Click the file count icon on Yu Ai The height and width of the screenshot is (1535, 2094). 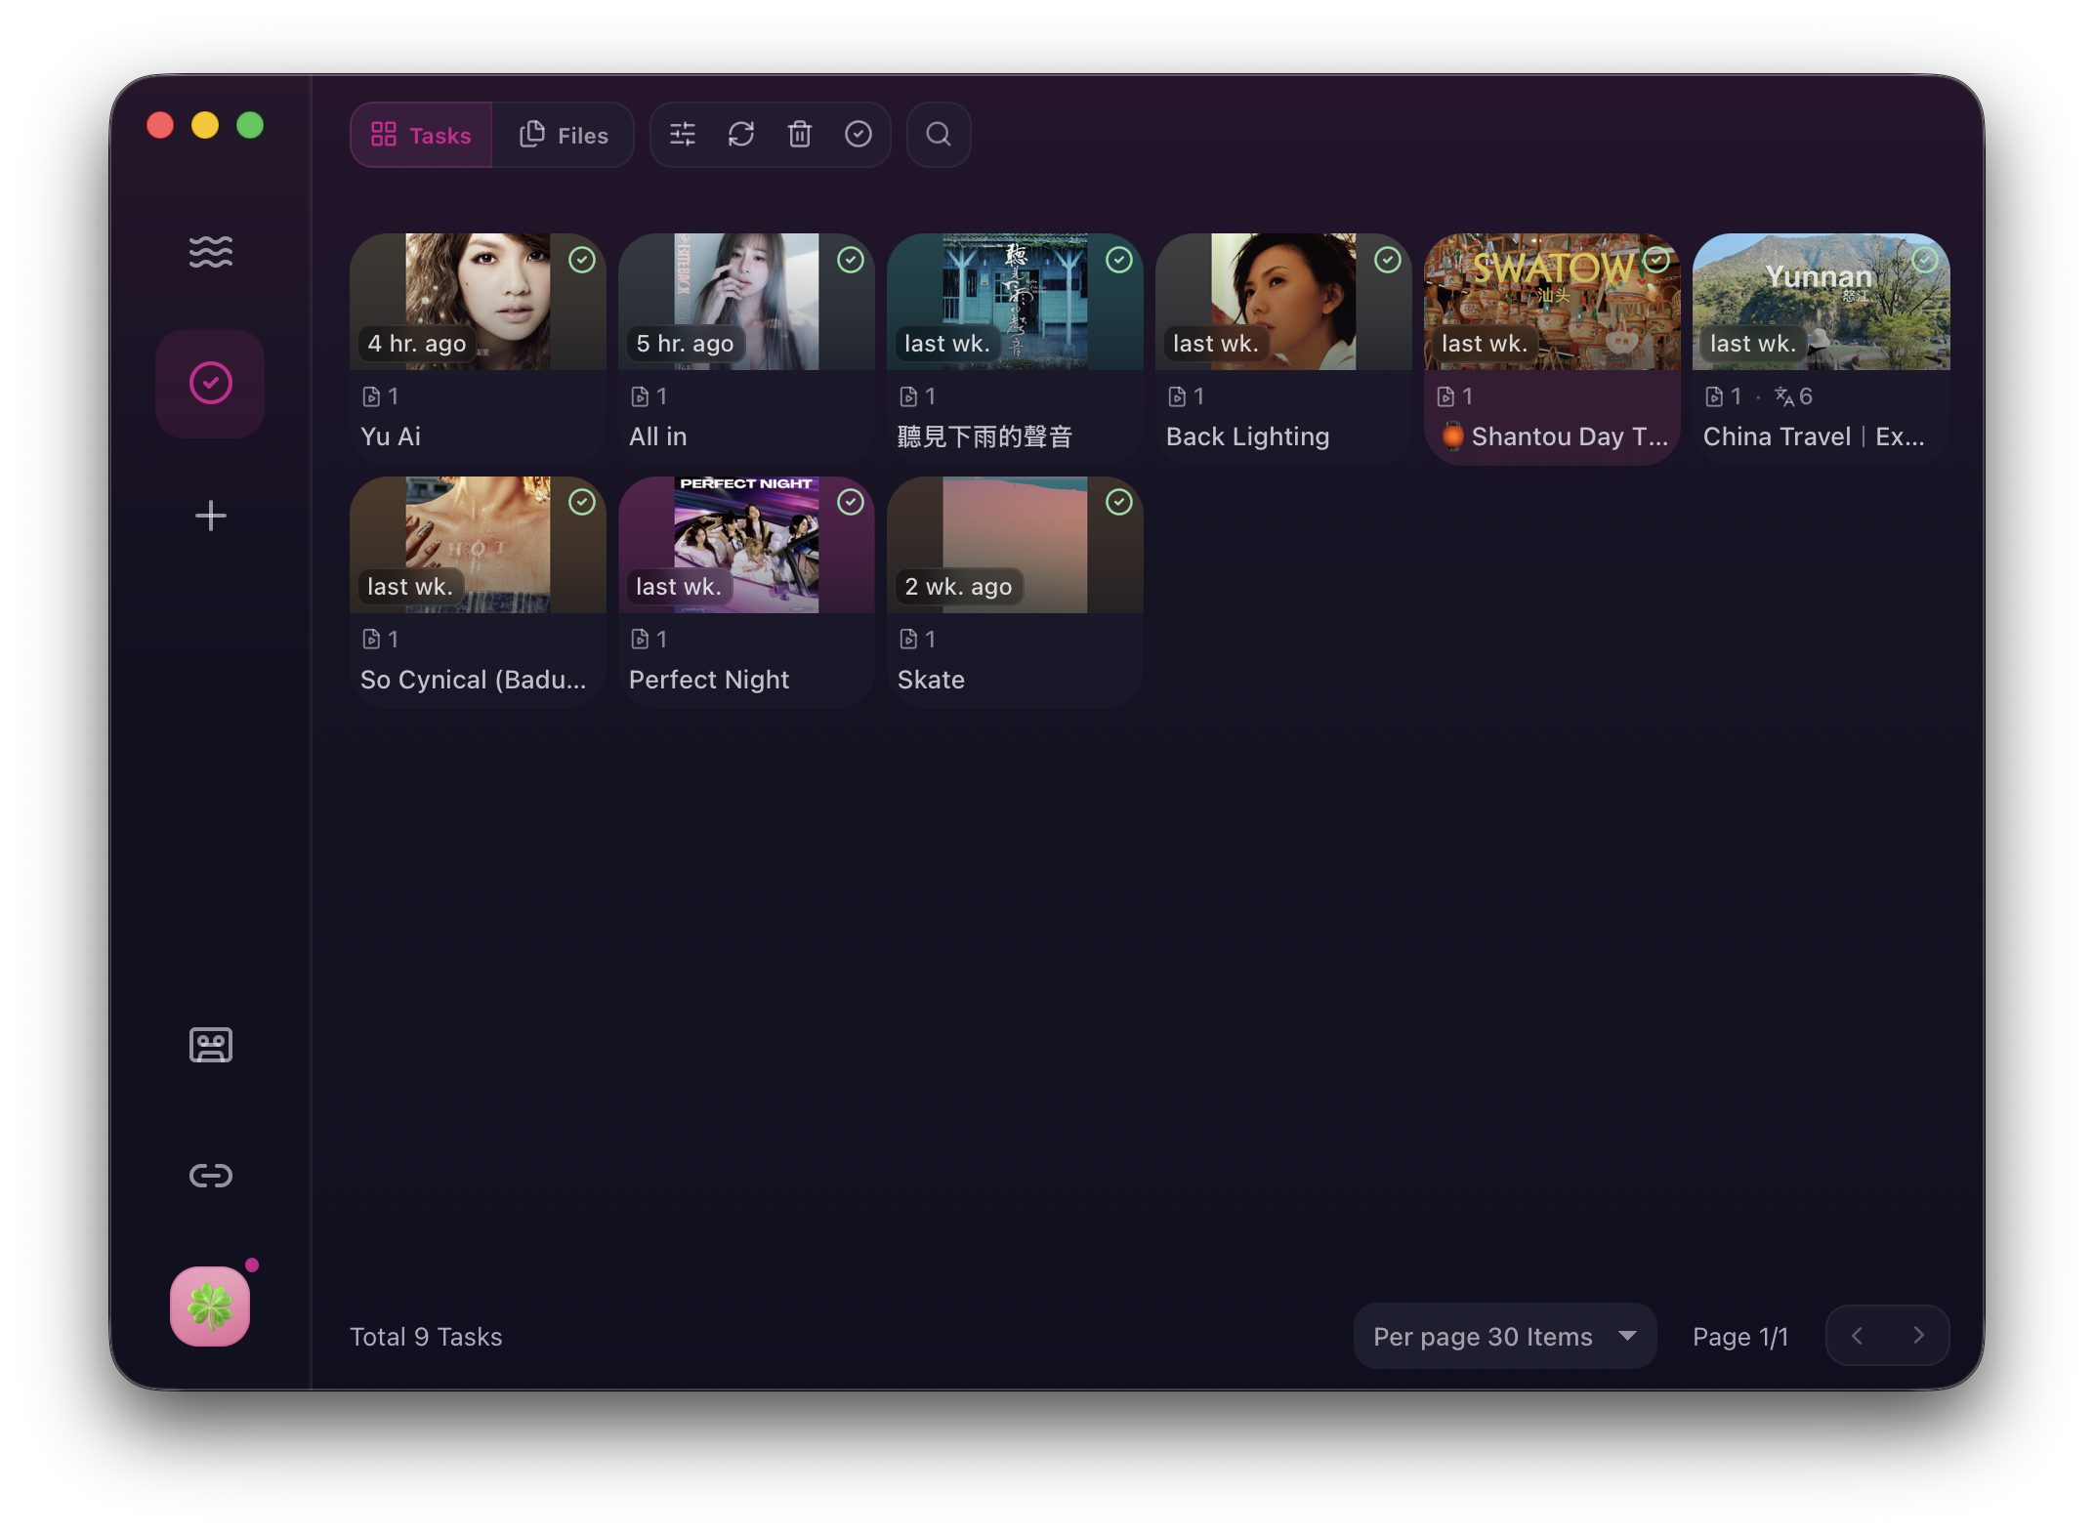coord(372,396)
